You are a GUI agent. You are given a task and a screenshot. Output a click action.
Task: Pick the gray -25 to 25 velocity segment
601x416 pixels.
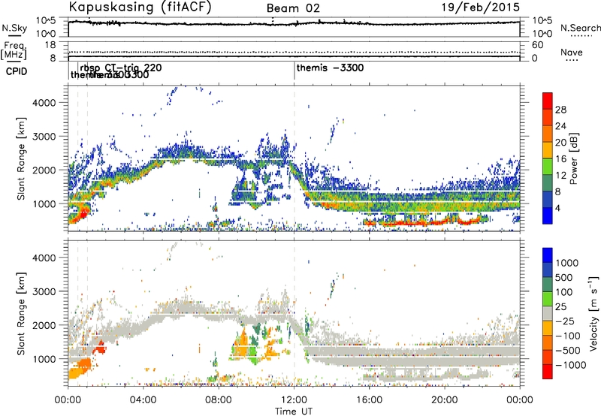coord(548,313)
